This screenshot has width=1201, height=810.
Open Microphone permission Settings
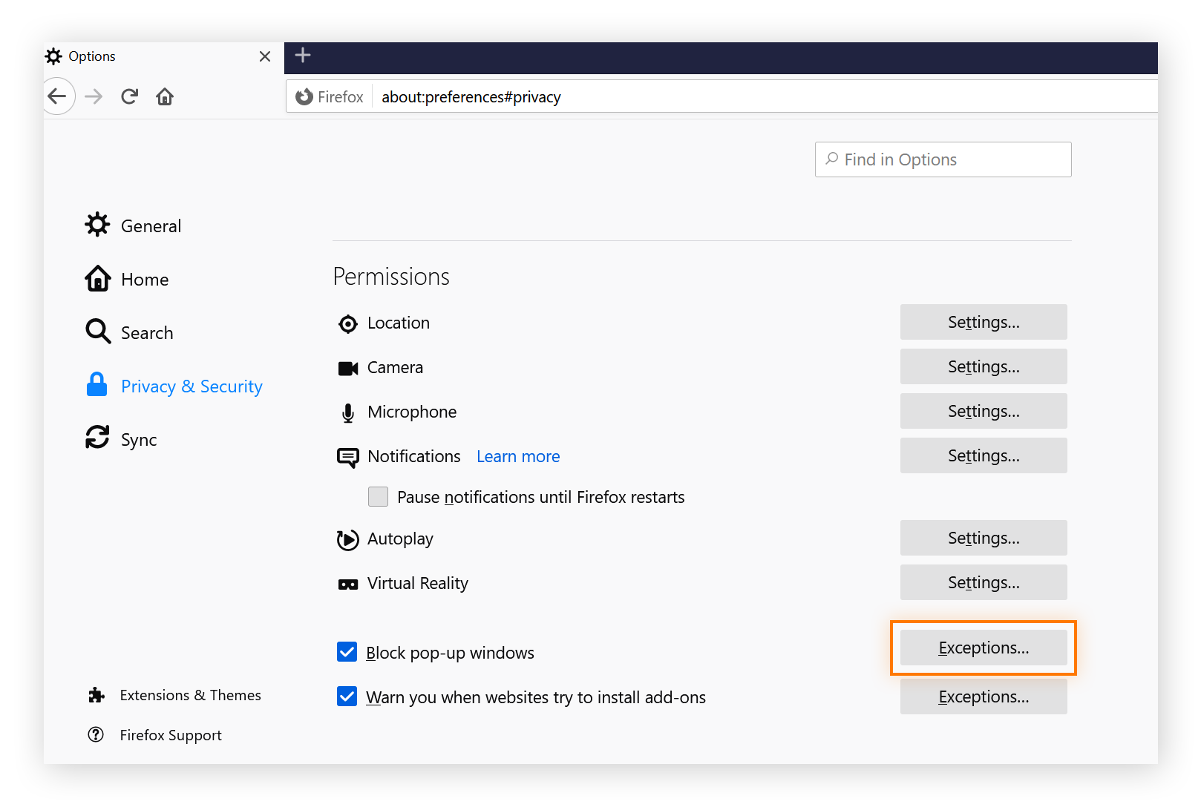click(x=984, y=411)
